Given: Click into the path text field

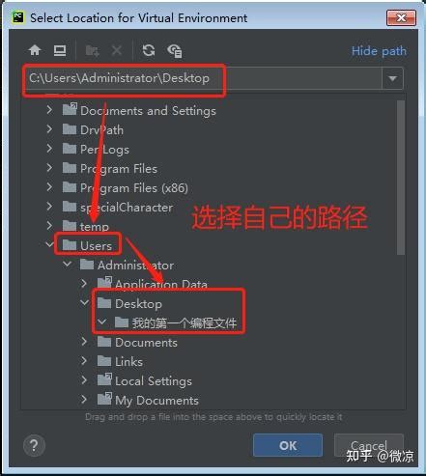Looking at the screenshot, I should (203, 78).
